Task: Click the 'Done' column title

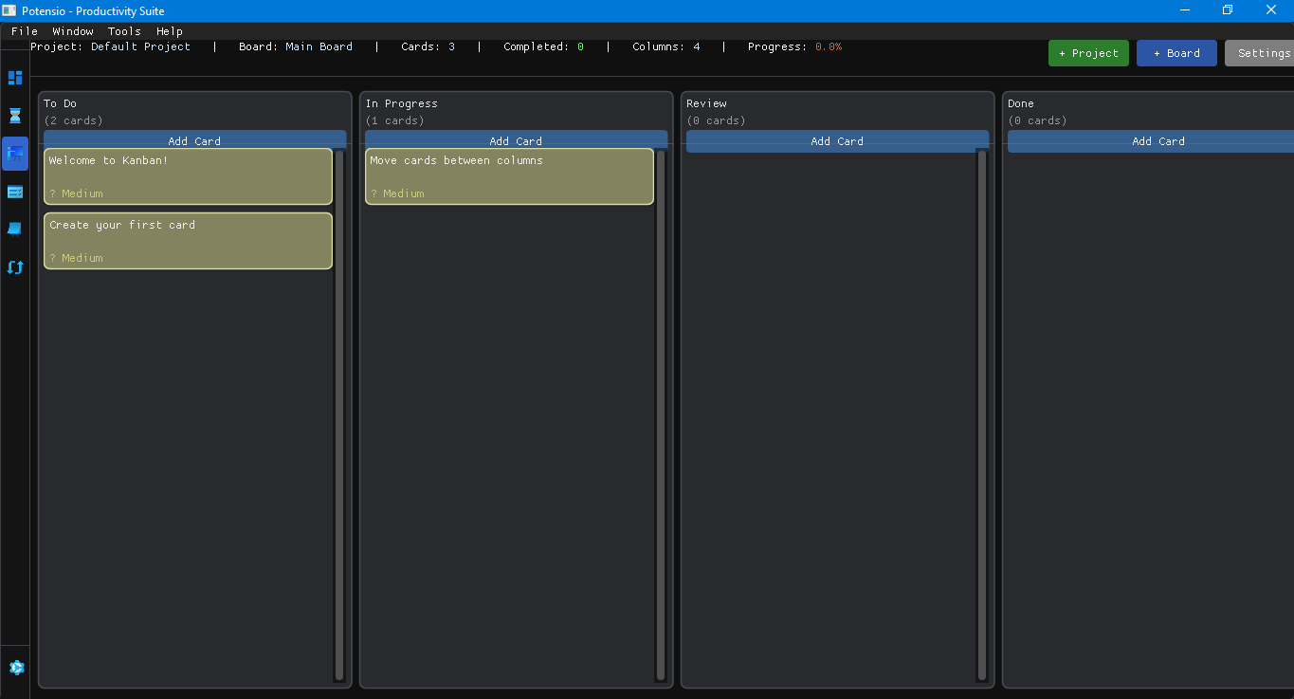Action: [x=1021, y=103]
